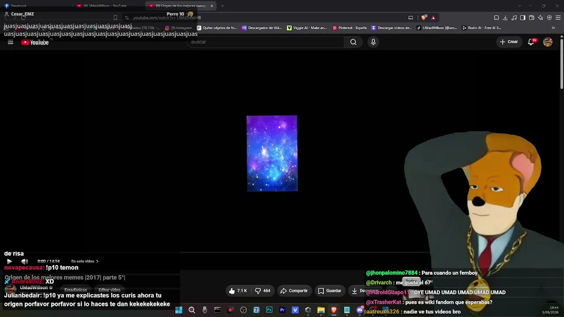Viewport: 564px width, 317px height.
Task: Click the Compartir share button
Action: [x=294, y=291]
